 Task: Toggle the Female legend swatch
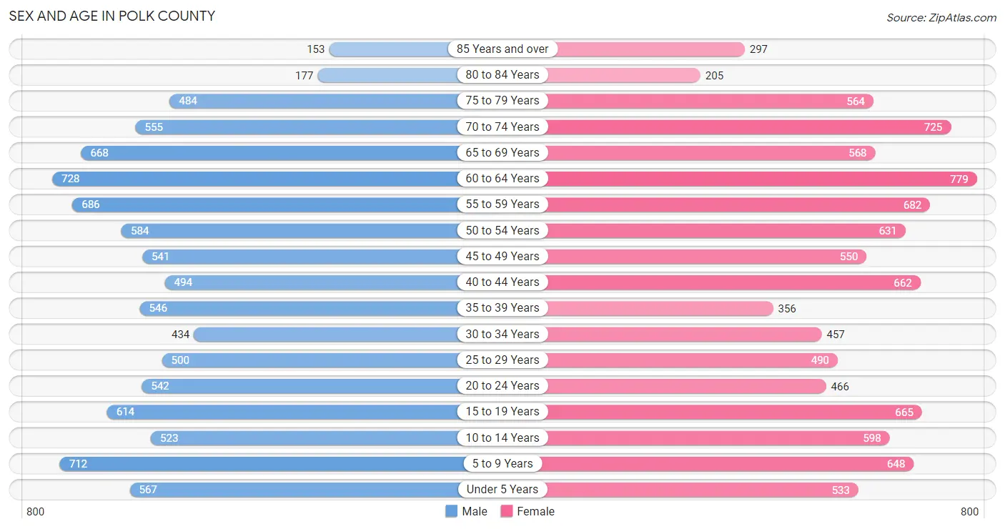(507, 511)
